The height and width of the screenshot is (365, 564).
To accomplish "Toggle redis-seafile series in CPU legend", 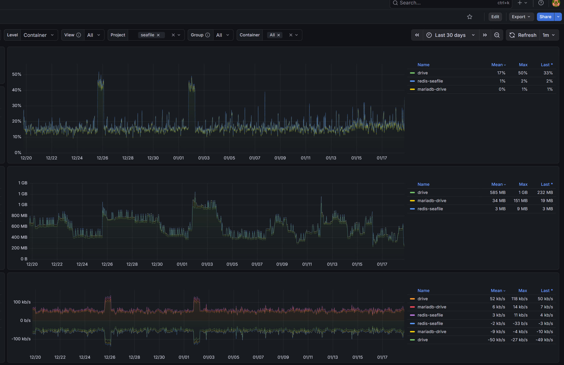I will [430, 81].
